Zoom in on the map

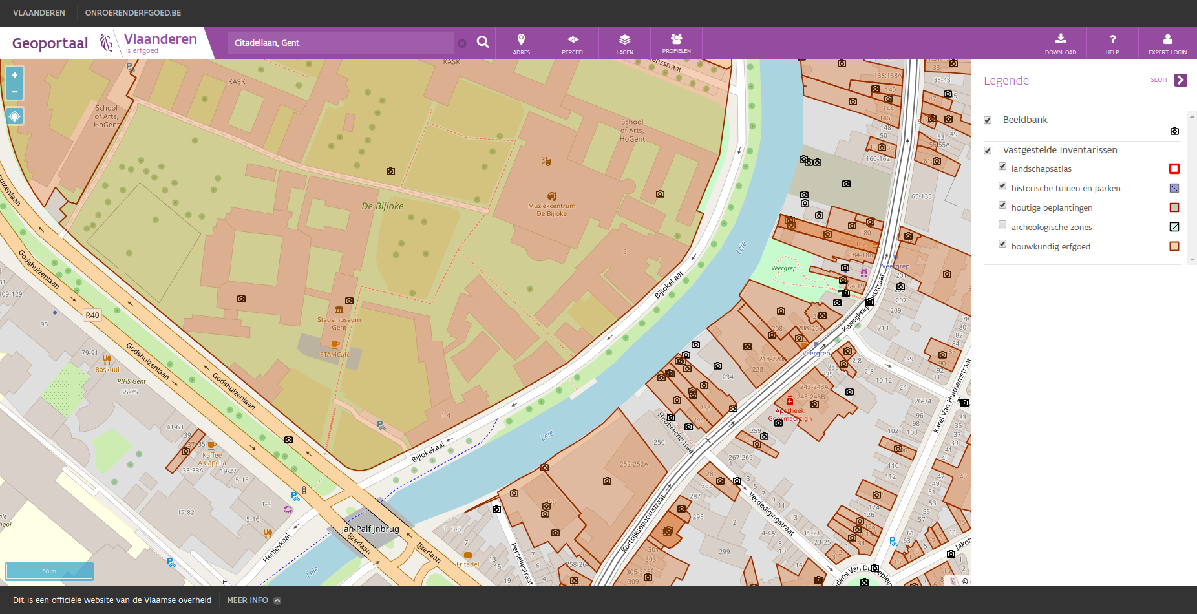pyautogui.click(x=14, y=75)
